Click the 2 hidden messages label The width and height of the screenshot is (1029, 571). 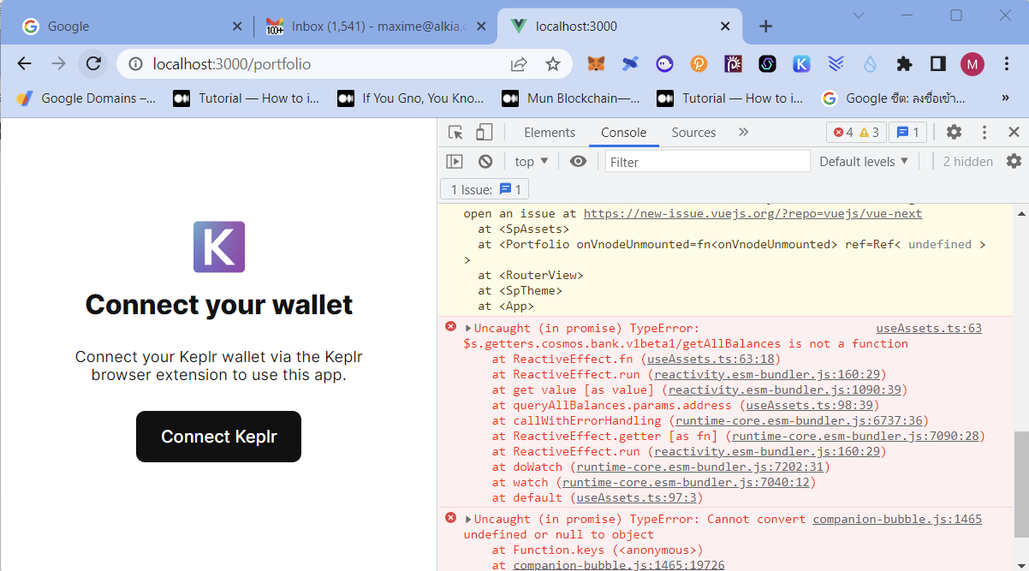[x=968, y=161]
